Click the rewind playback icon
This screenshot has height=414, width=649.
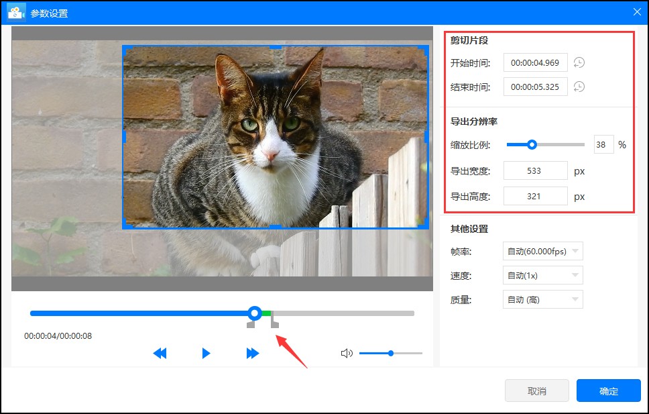[x=160, y=353]
